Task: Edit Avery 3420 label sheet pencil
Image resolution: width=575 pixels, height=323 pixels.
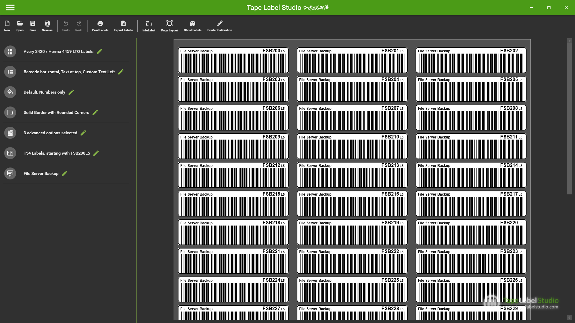Action: pos(99,51)
